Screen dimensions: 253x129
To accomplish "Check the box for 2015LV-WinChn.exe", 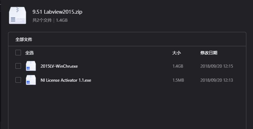I will [18, 66].
